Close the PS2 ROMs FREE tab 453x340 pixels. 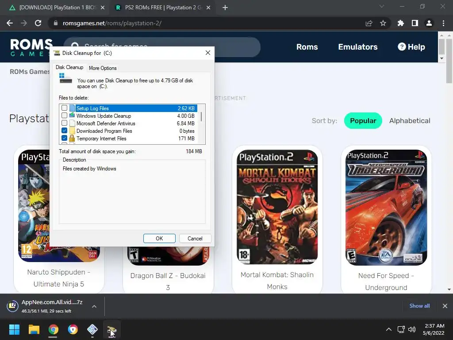[208, 8]
